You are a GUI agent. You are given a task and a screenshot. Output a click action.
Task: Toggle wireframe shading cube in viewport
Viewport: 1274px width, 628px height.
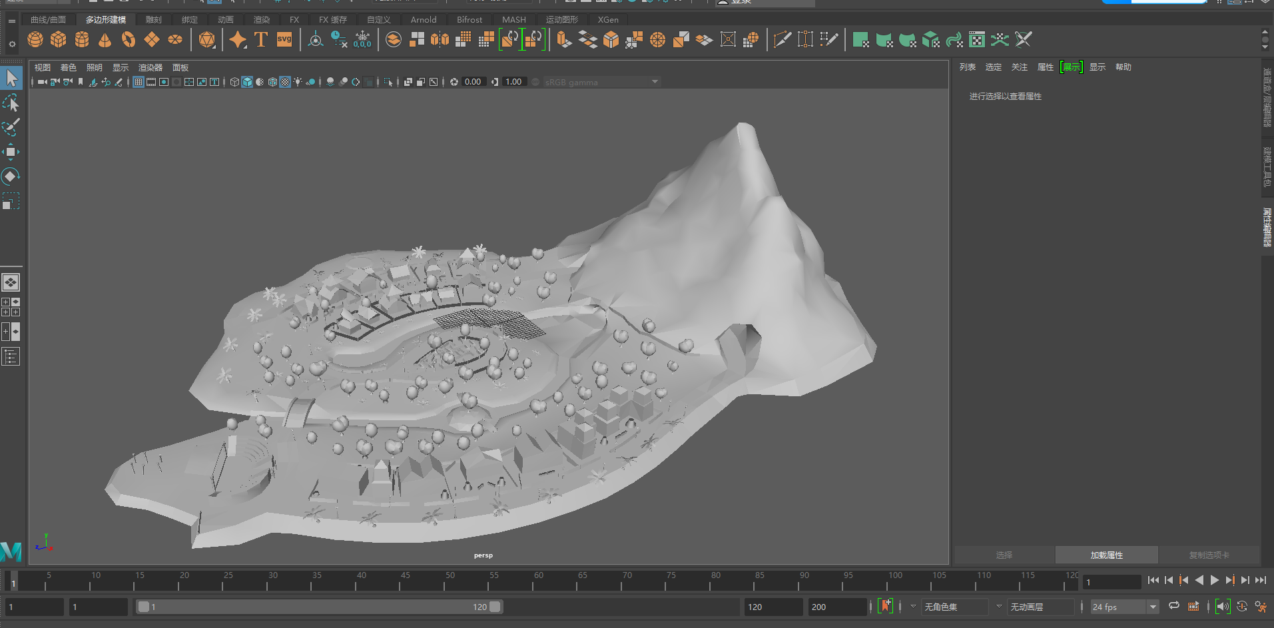pyautogui.click(x=234, y=82)
